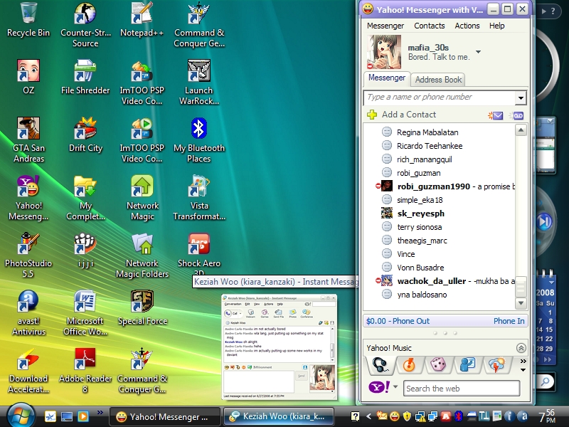Switch to the Address Book tab
Image resolution: width=569 pixels, height=427 pixels.
tap(438, 80)
